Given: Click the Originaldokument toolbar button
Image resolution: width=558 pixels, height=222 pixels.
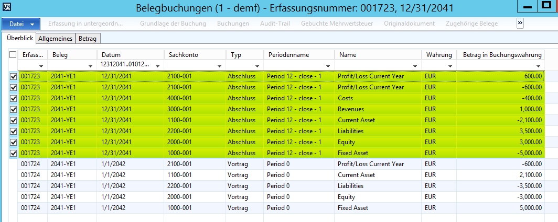Looking at the screenshot, I should coord(409,24).
